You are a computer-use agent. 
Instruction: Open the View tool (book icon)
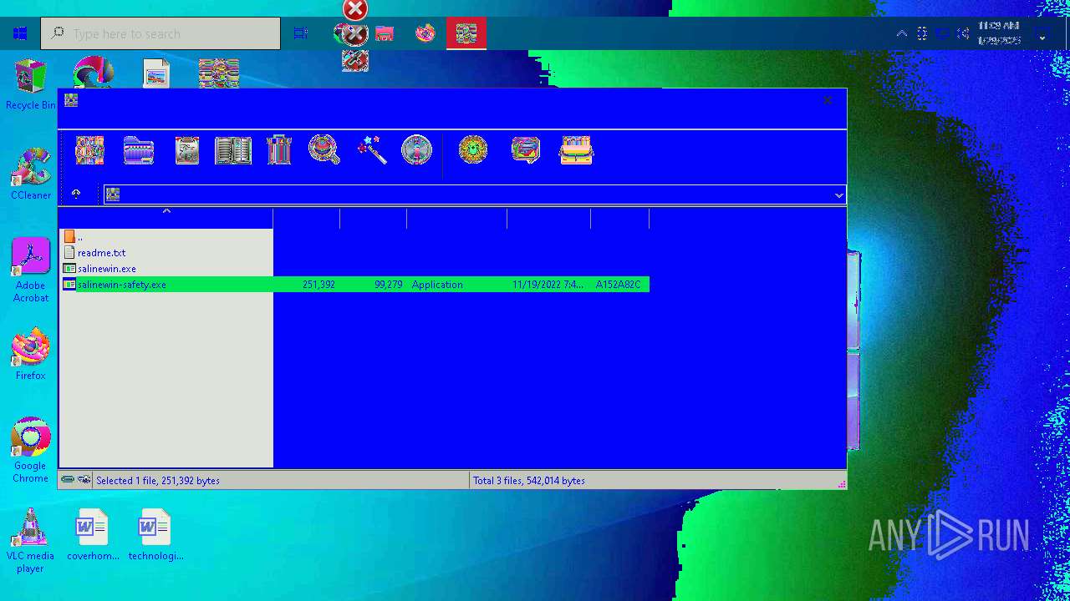point(233,150)
